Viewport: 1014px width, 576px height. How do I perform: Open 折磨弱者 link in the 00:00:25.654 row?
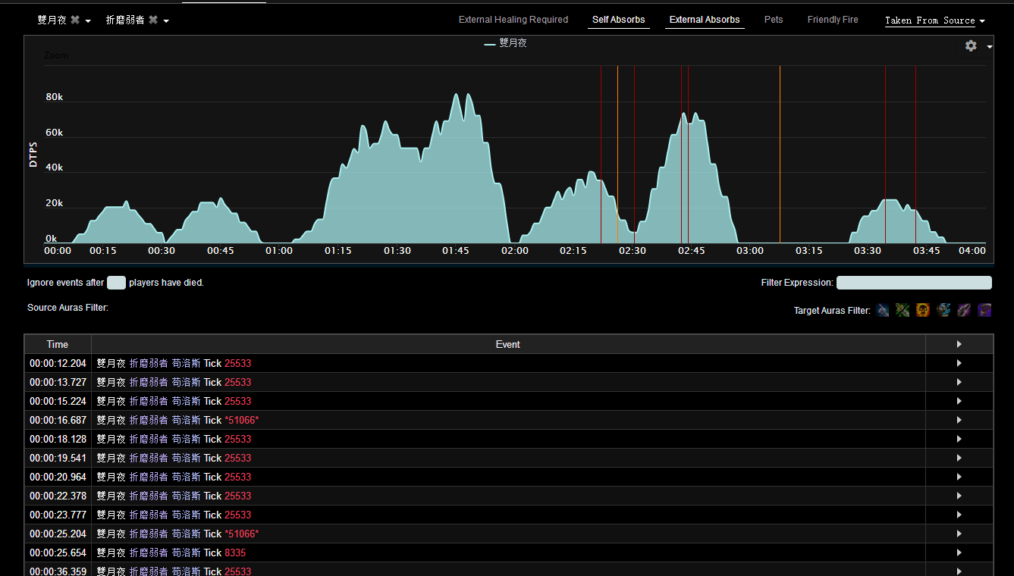(x=149, y=553)
